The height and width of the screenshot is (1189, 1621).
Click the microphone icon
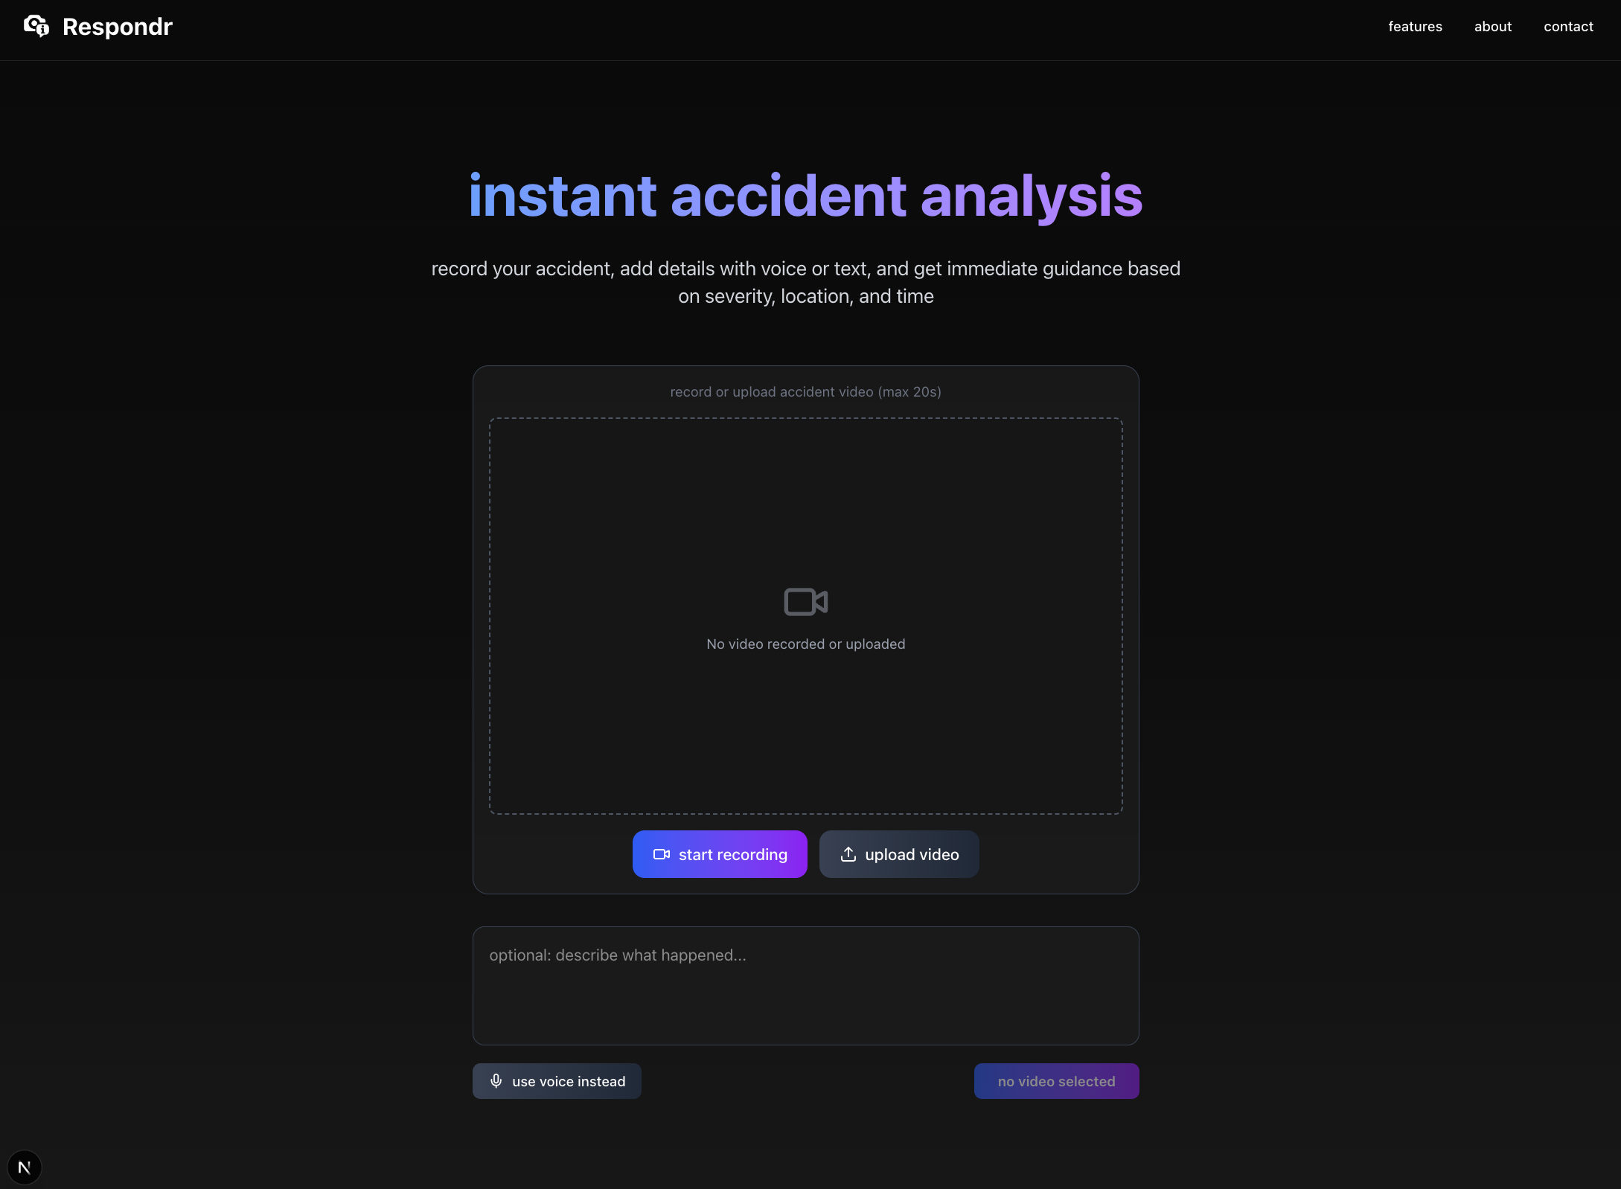[496, 1081]
